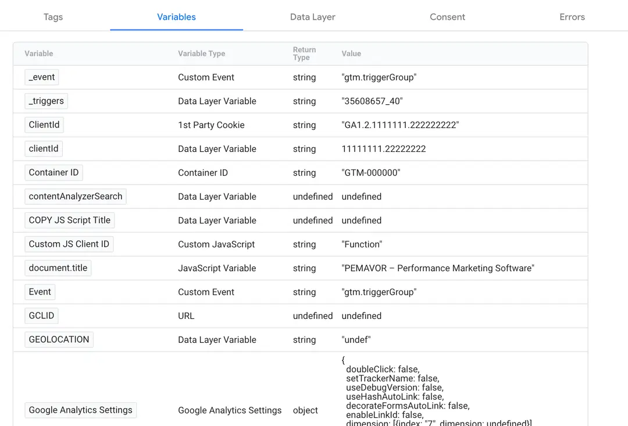This screenshot has height=426, width=628.
Task: Click the 1st Party Cookie type cell
Action: [x=211, y=125]
